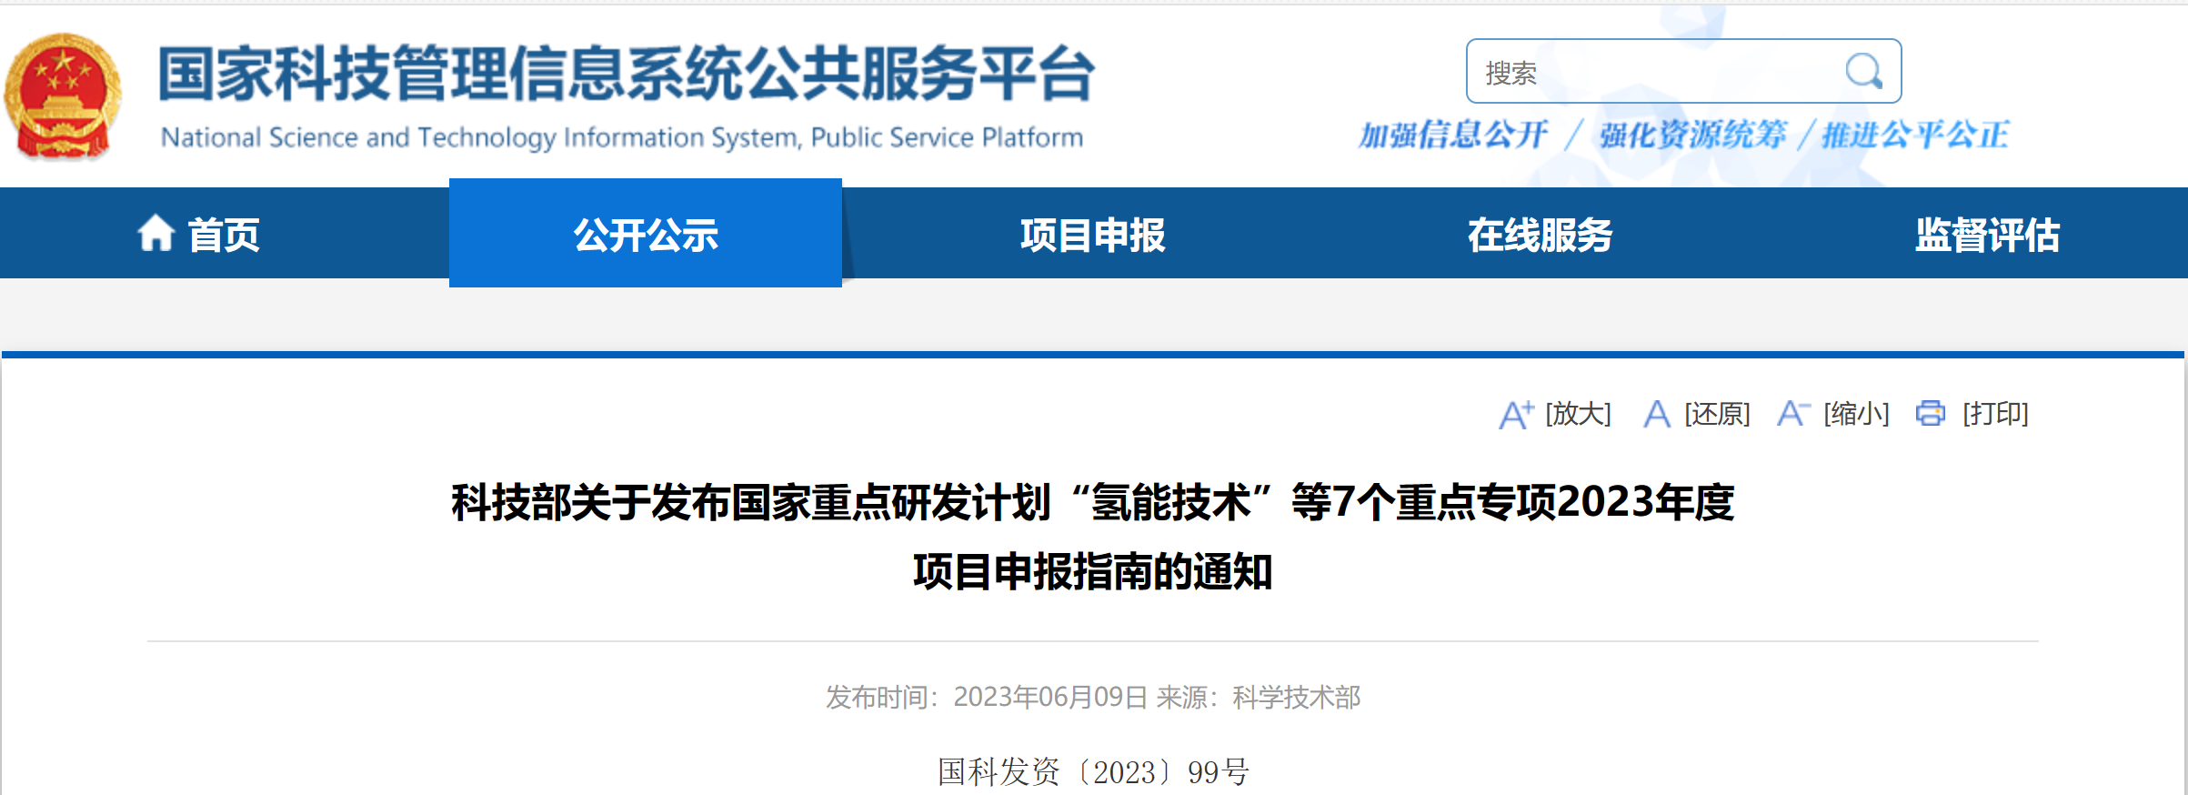Open the 首页 navigation tab
The height and width of the screenshot is (795, 2188).
225,233
